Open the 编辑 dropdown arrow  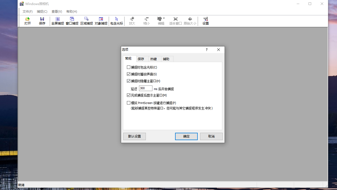tap(164, 19)
